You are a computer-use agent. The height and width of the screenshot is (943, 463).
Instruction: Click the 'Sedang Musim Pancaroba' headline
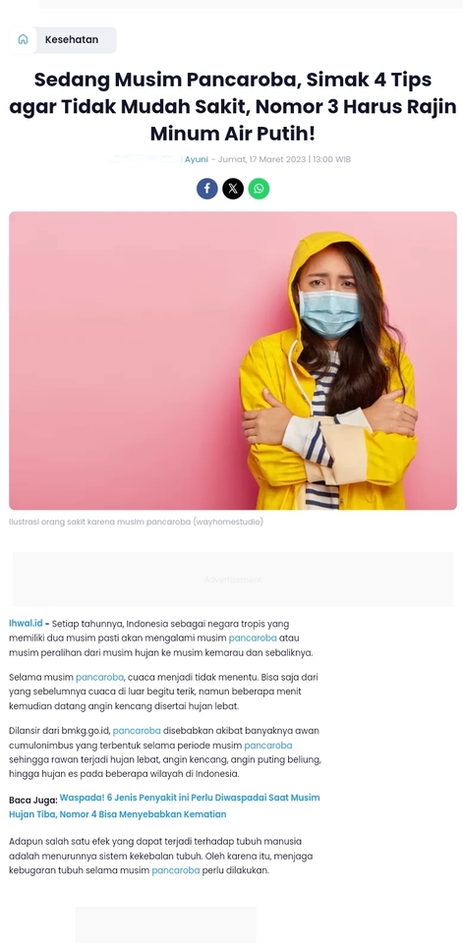click(x=233, y=106)
